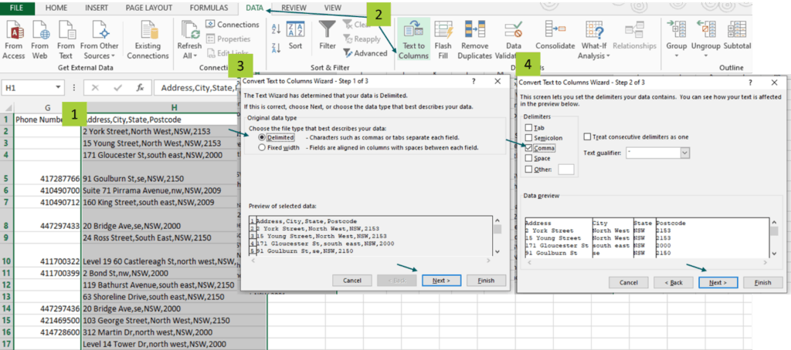Open the FILE tab

pyautogui.click(x=17, y=8)
